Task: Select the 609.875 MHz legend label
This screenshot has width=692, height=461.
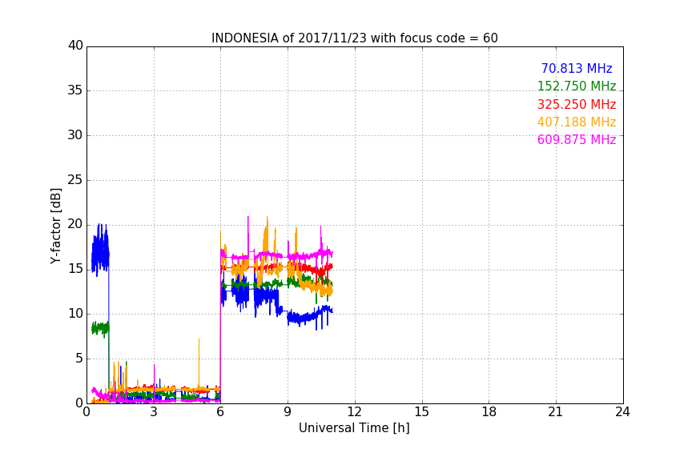Action: coord(577,139)
